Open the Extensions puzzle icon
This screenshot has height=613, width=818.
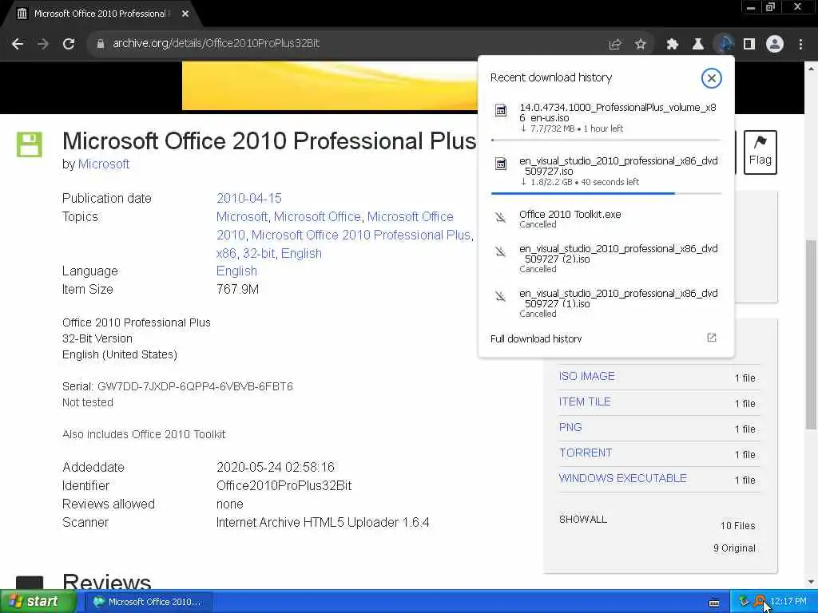point(673,45)
